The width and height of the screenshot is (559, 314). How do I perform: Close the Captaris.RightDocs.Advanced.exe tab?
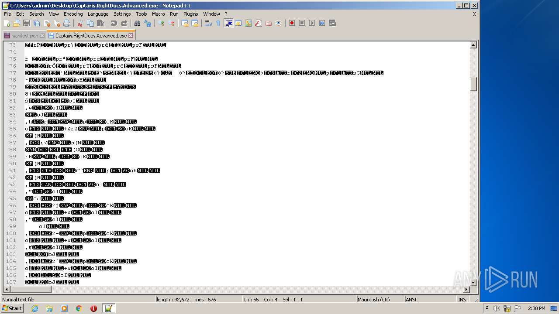[x=131, y=36]
